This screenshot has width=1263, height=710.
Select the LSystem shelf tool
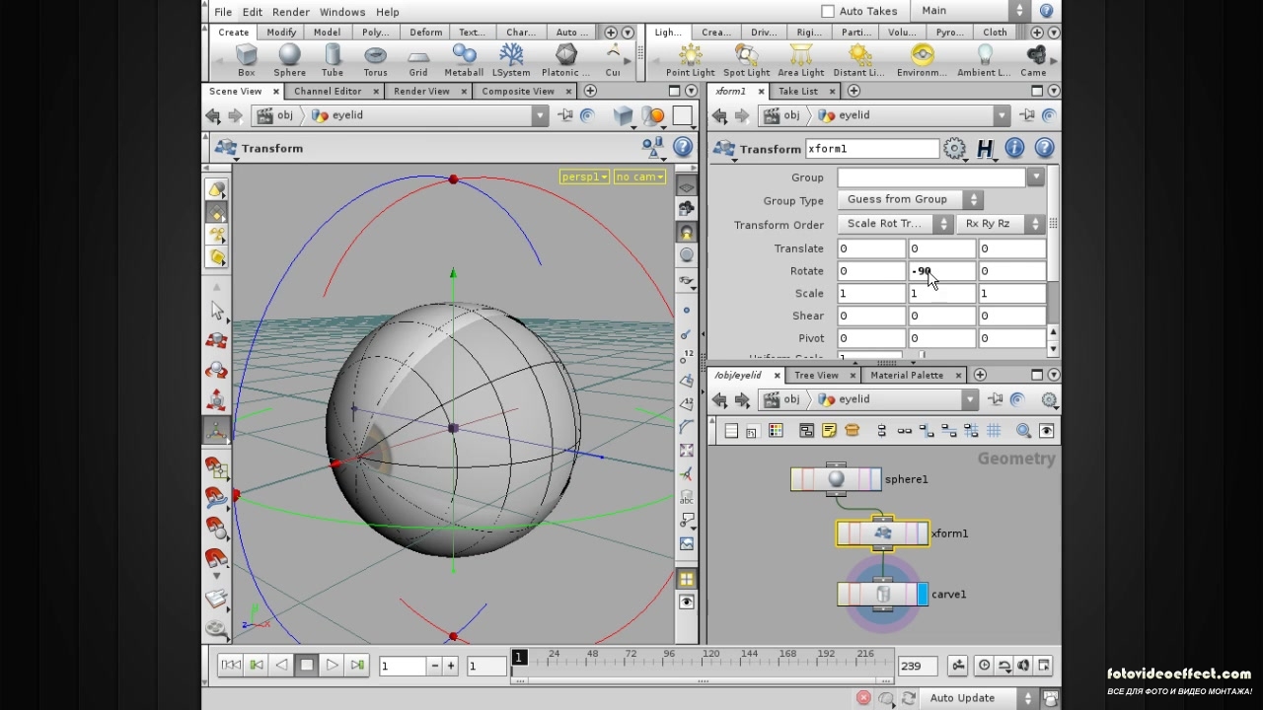511,60
